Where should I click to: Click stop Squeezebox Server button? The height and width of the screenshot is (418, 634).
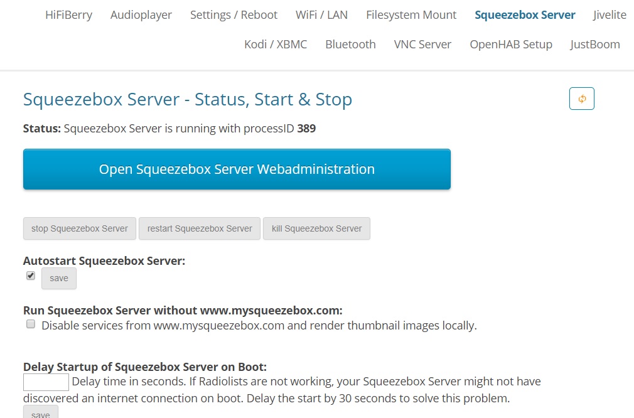[80, 228]
